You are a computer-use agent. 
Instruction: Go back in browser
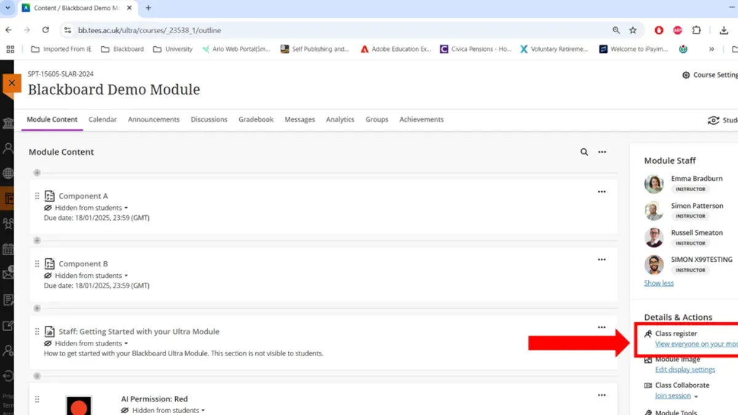point(8,30)
